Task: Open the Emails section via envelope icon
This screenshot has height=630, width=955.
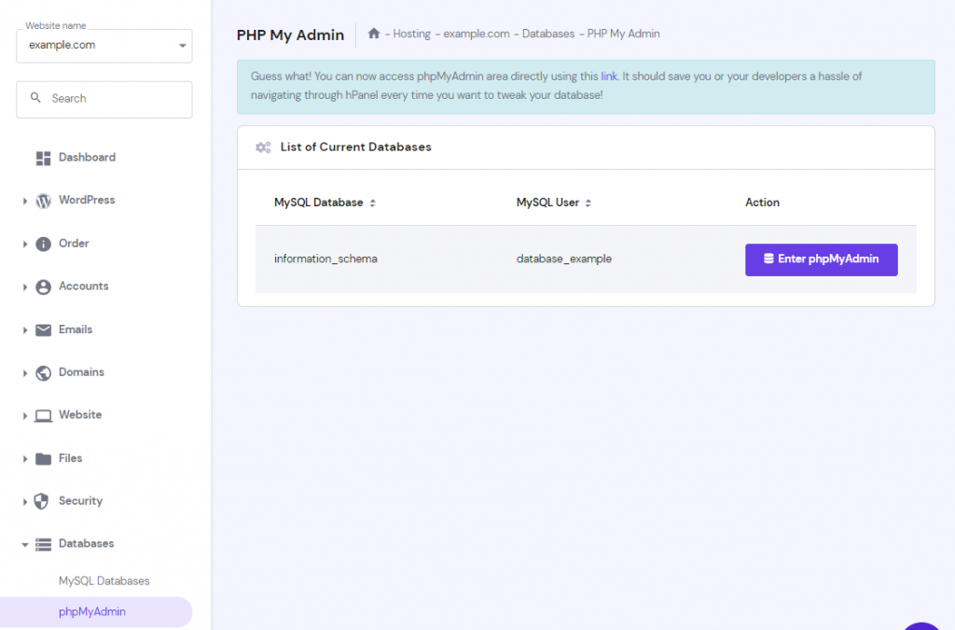Action: 43,329
